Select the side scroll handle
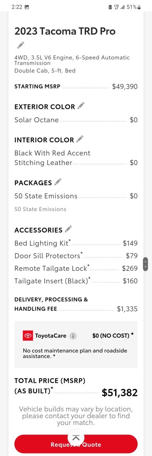Viewport: 152px width, 456px height. pos(145,264)
